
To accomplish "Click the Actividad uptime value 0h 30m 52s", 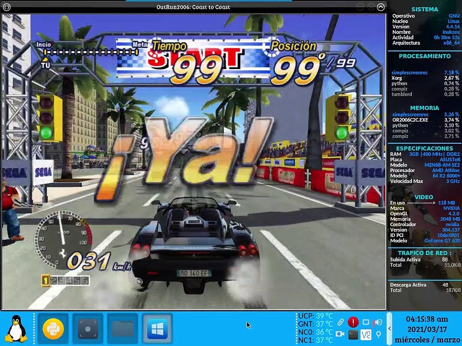I will pyautogui.click(x=447, y=37).
